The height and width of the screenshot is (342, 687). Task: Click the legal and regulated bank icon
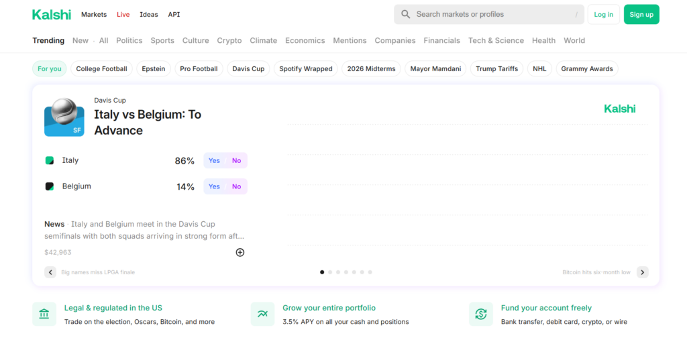tap(44, 314)
